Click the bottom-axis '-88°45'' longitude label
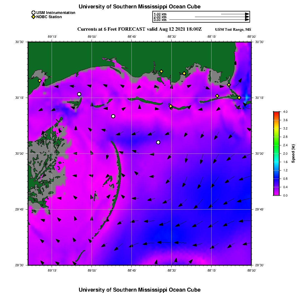The width and height of the screenshot is (307, 293). [x=132, y=270]
